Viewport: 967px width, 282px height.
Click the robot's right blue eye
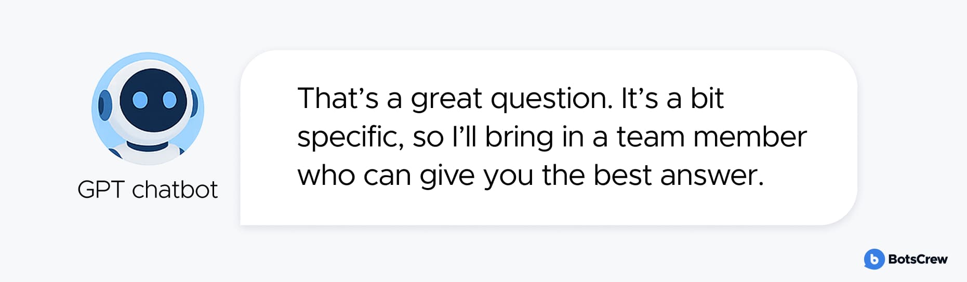click(169, 99)
